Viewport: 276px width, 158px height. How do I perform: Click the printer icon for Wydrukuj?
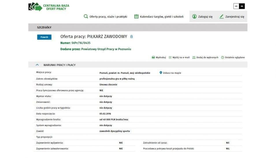click(x=153, y=57)
